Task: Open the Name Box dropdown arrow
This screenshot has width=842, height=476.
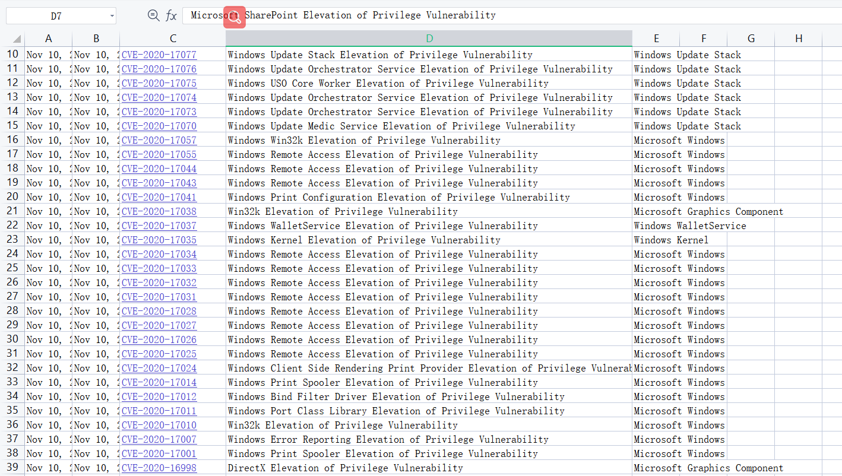Action: (112, 16)
